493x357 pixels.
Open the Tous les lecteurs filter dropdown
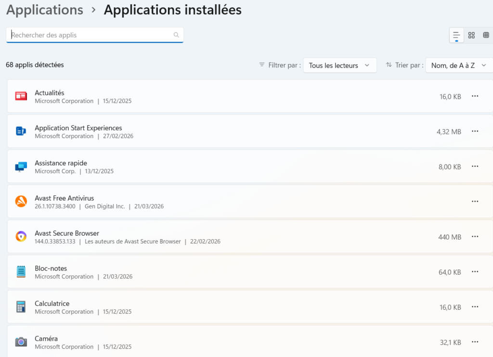[340, 65]
